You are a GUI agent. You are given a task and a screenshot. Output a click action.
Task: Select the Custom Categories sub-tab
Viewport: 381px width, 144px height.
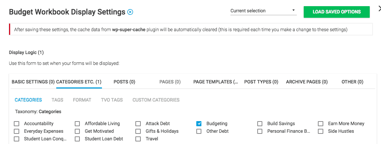click(x=156, y=100)
